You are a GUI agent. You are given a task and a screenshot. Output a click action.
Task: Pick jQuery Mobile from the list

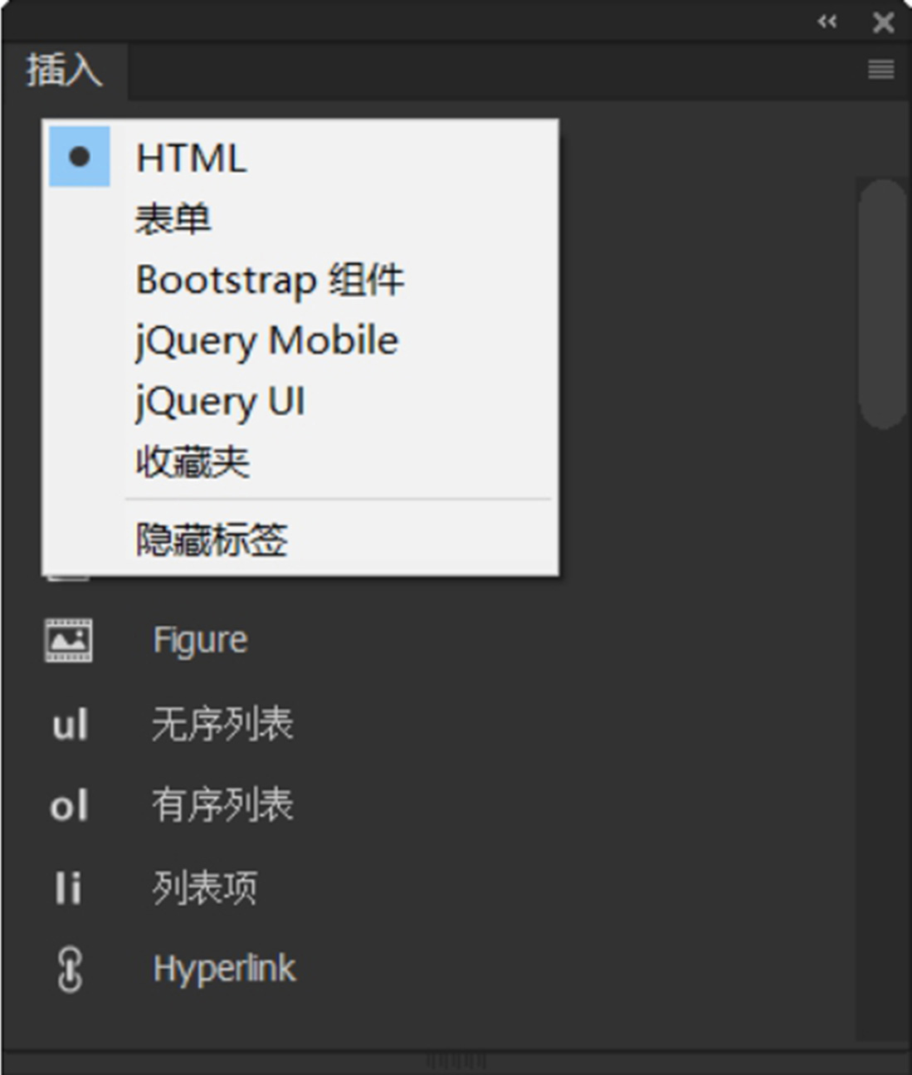click(300, 340)
